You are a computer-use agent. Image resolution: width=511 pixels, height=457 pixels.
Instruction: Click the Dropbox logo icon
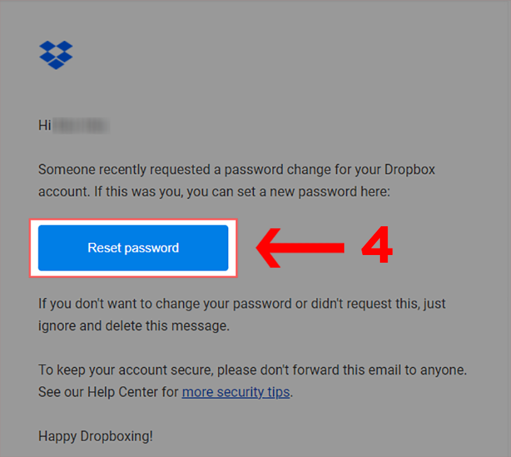point(56,55)
